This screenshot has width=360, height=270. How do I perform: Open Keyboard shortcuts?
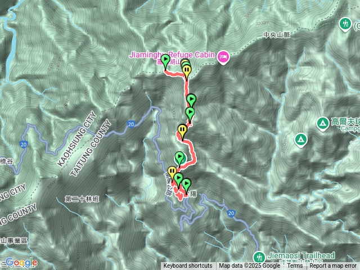(188, 266)
